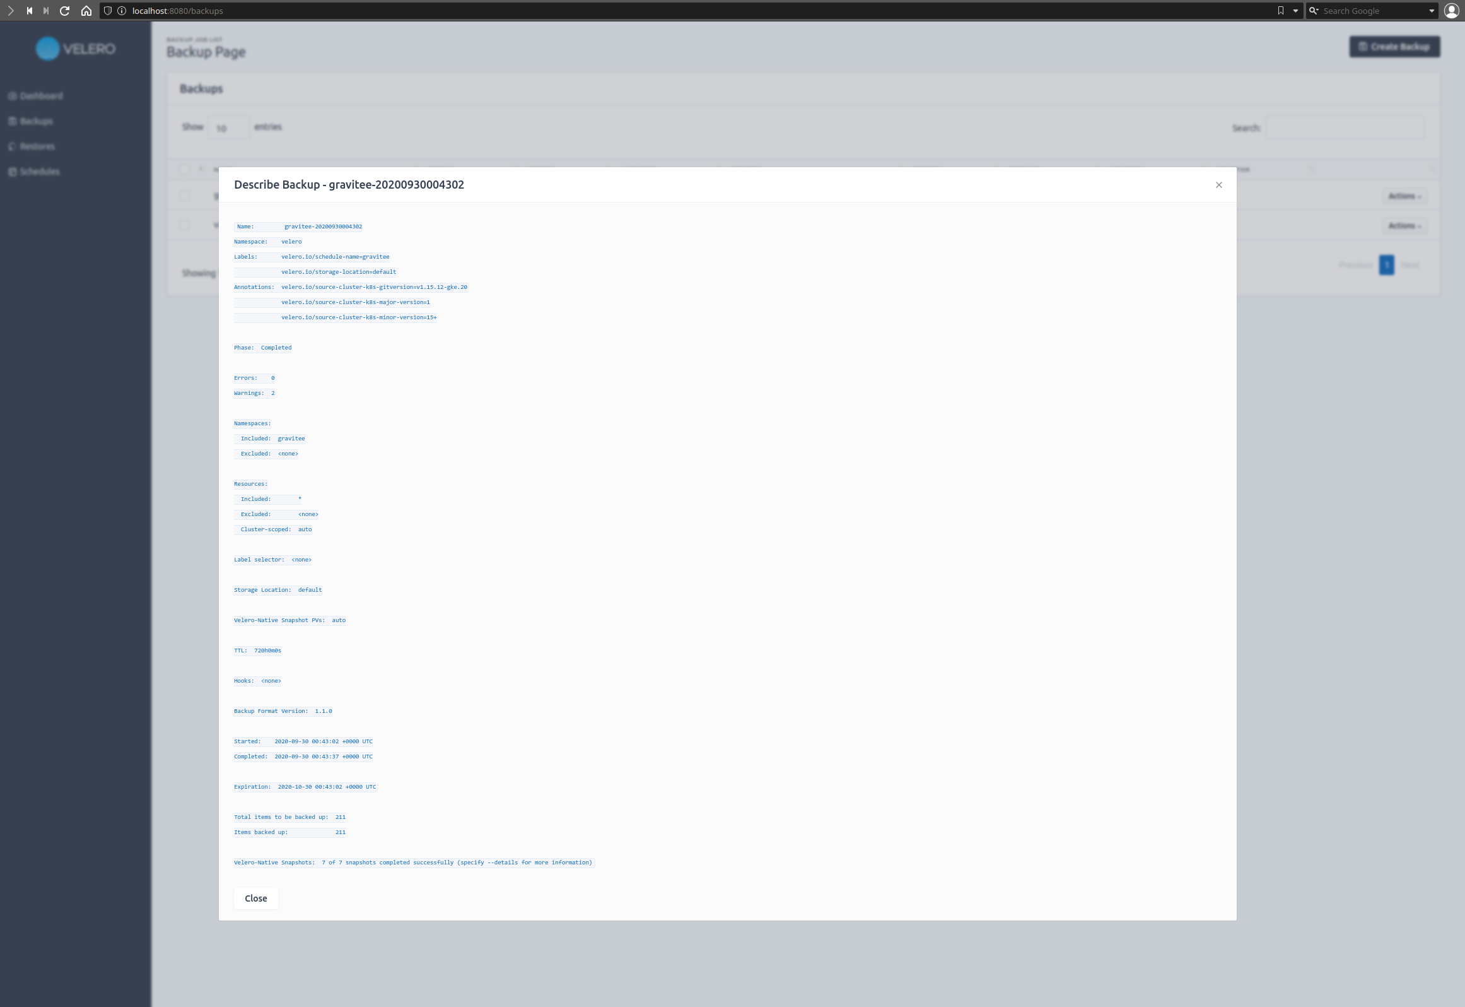The width and height of the screenshot is (1465, 1007).
Task: Click the Storage Location: default line
Action: 278,590
